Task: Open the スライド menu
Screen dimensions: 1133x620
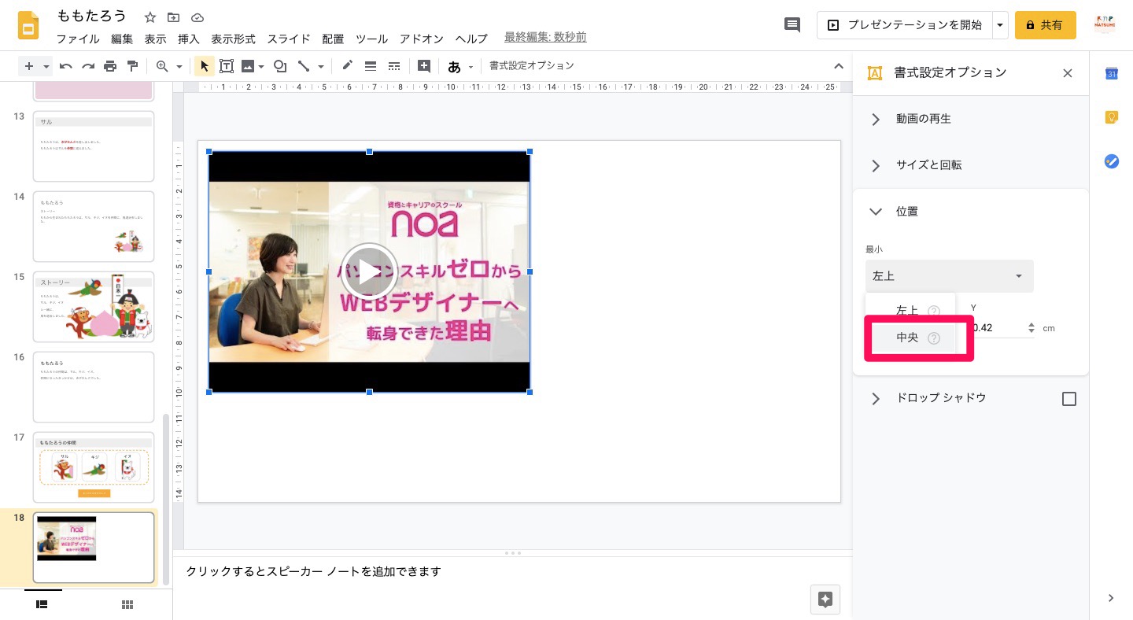Action: coord(289,39)
